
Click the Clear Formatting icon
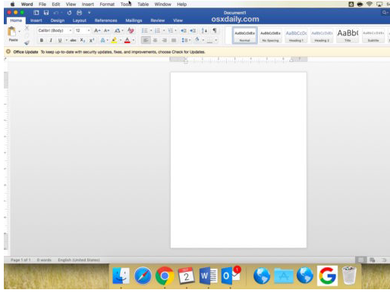[131, 30]
